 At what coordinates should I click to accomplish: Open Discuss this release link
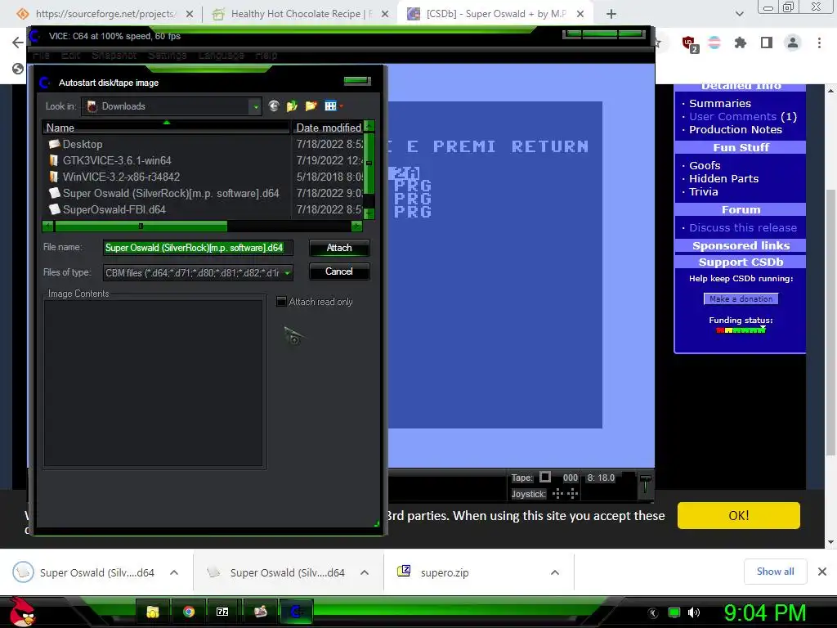point(742,228)
